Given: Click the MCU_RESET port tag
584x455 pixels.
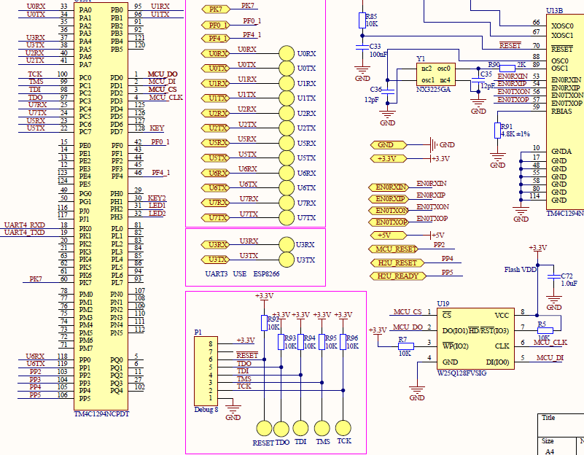Looking at the screenshot, I should (393, 249).
